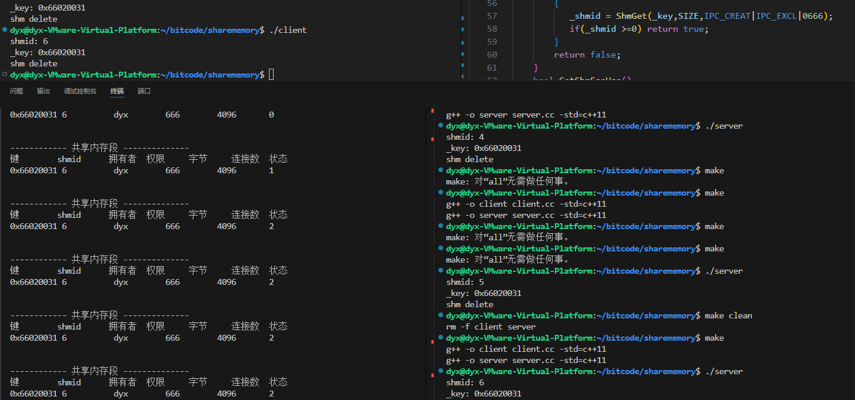Image resolution: width=855 pixels, height=400 pixels.
Task: Click the hollow circle beside the empty top prompt
Action: [x=5, y=75]
